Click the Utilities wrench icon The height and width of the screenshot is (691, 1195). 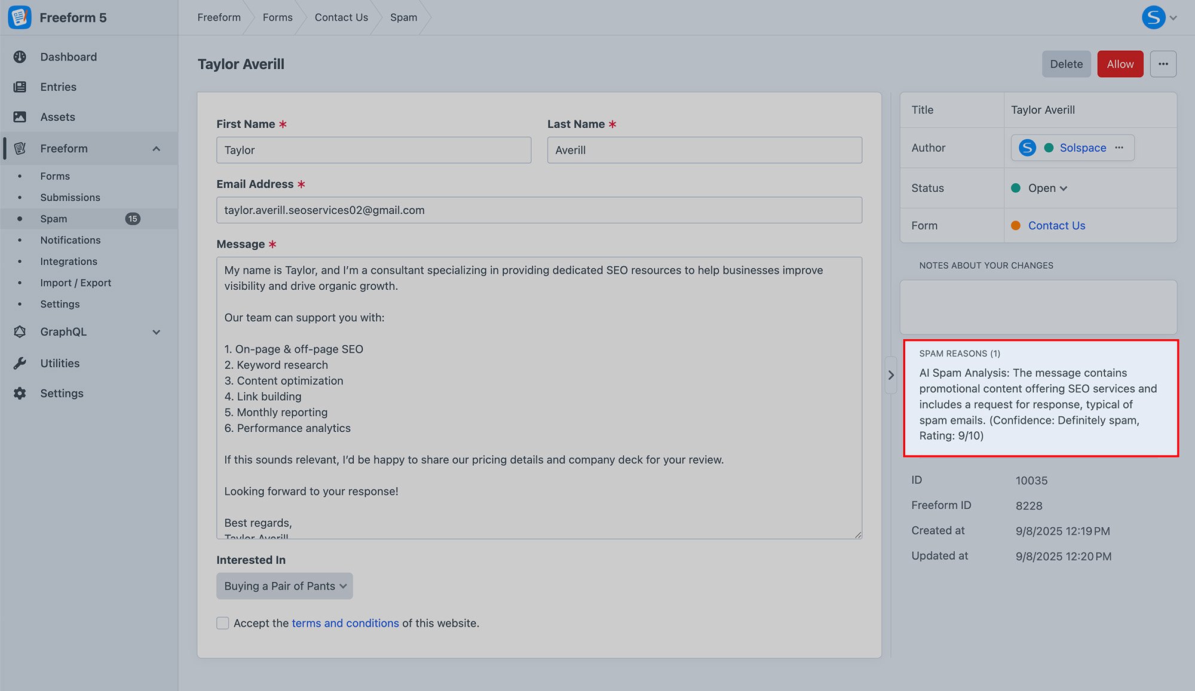[20, 363]
